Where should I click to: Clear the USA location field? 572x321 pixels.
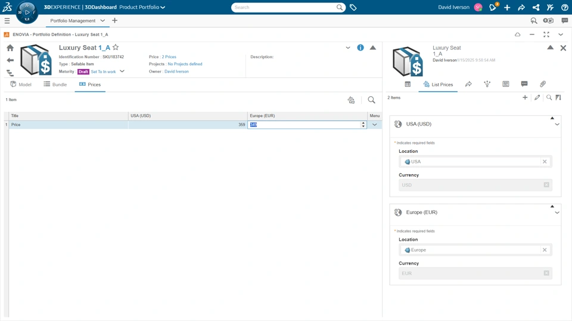545,162
